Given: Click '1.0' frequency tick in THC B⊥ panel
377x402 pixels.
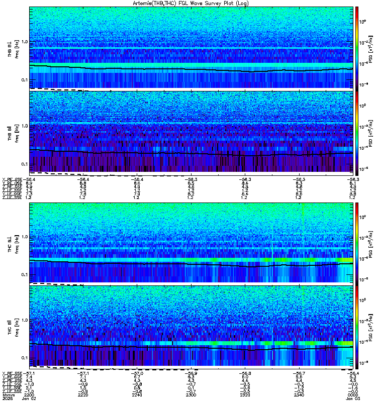Looking at the screenshot, I should (25, 237).
